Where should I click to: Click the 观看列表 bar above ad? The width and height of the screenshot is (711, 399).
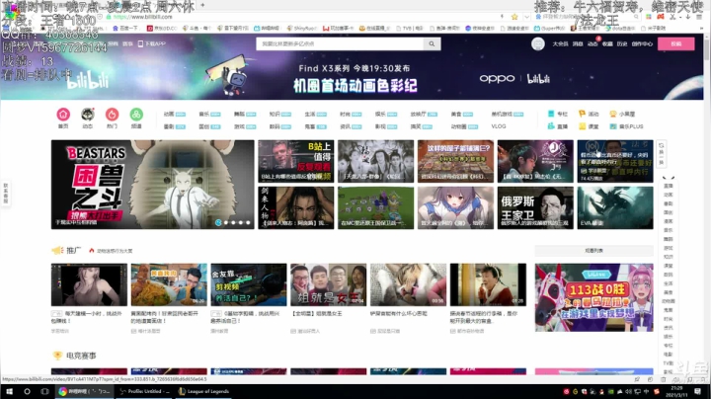(x=594, y=250)
